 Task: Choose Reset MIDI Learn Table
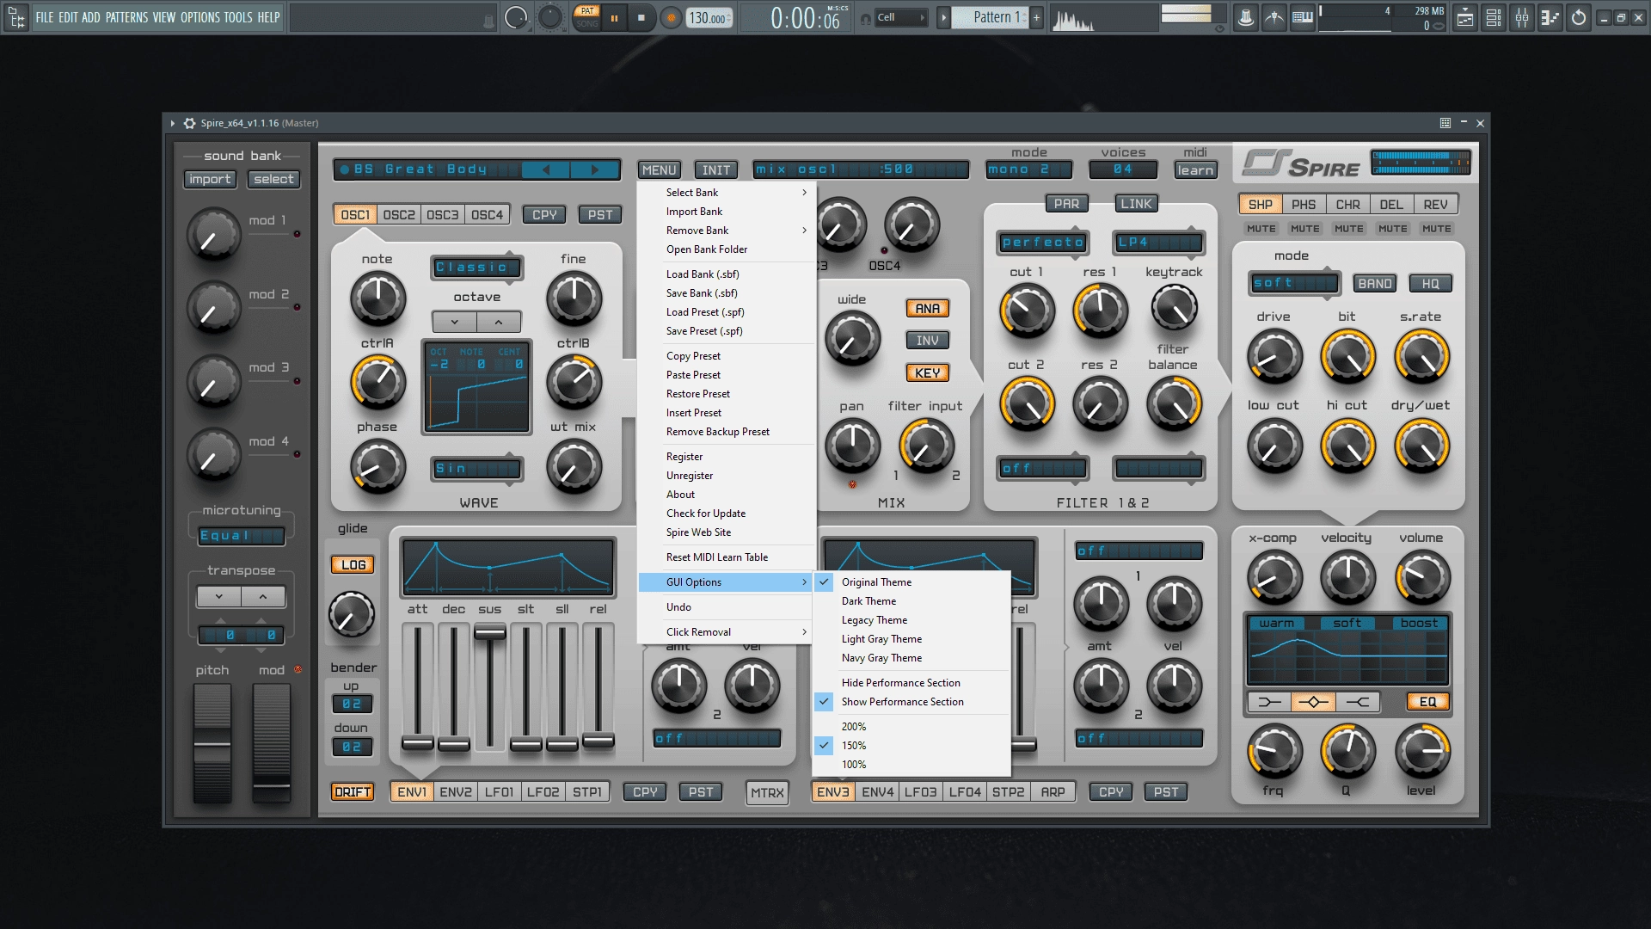(727, 557)
